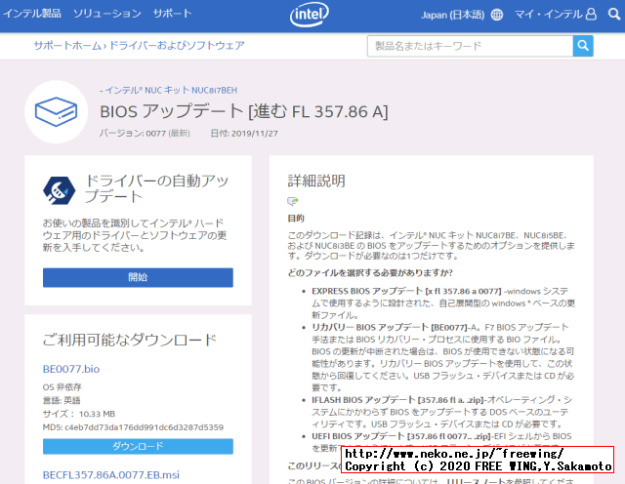
Task: Select the MD5 checksum text
Action: pyautogui.click(x=133, y=427)
